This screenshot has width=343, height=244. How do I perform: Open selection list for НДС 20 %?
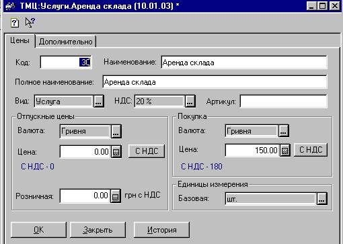point(190,101)
